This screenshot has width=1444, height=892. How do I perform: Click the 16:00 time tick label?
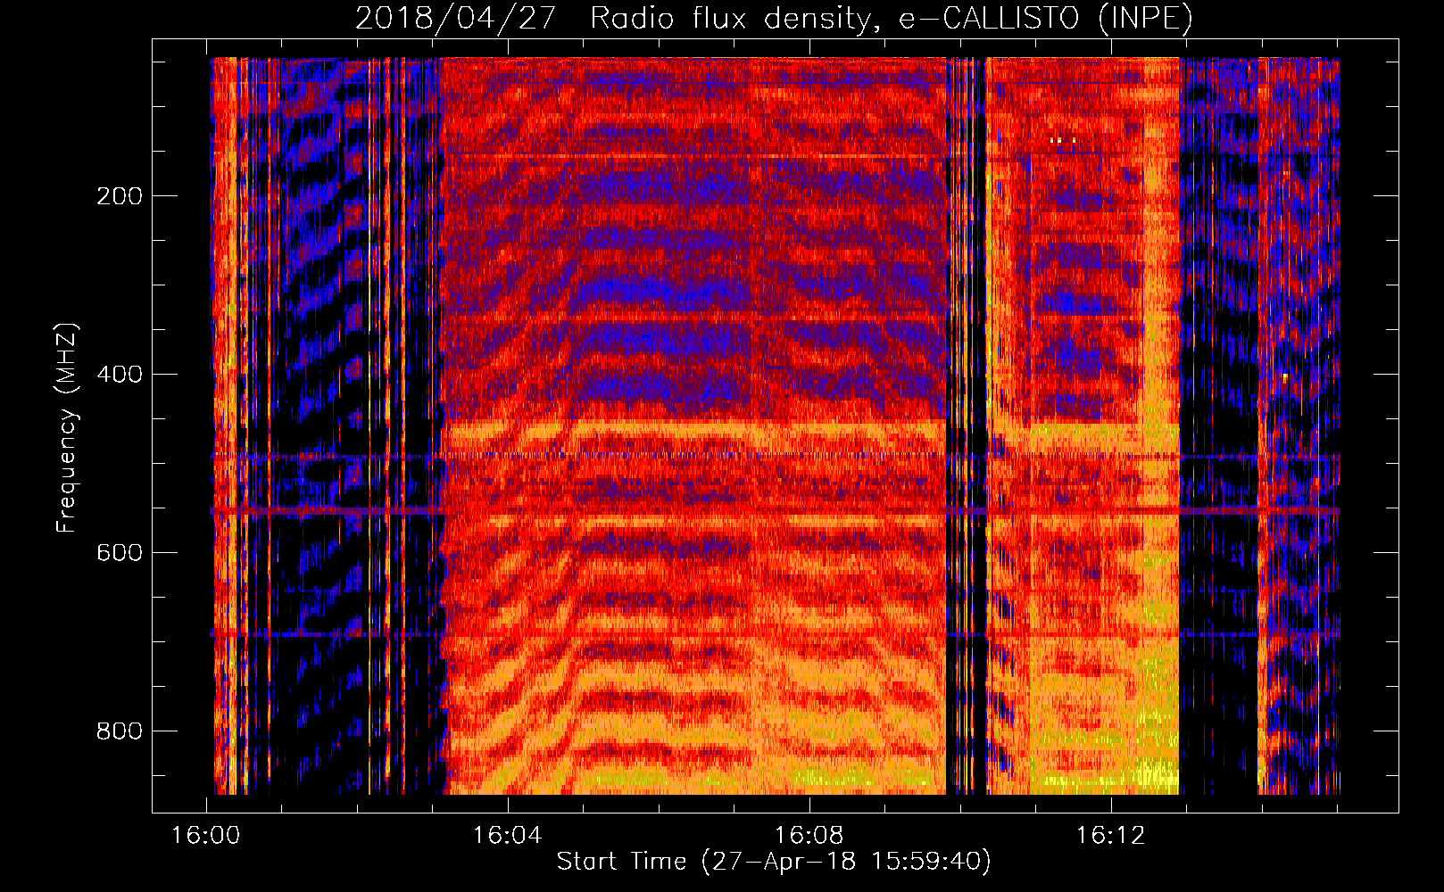click(206, 836)
